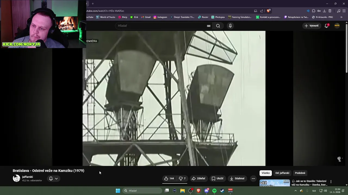Show hidden bookmarks with double chevron
348x195 pixels.
coord(341,17)
